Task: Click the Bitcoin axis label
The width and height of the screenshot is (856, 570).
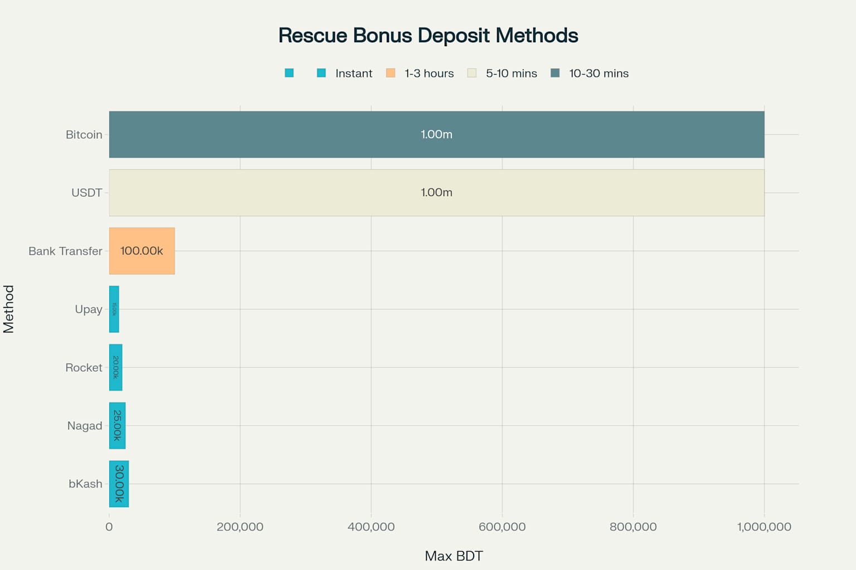Action: pyautogui.click(x=84, y=135)
